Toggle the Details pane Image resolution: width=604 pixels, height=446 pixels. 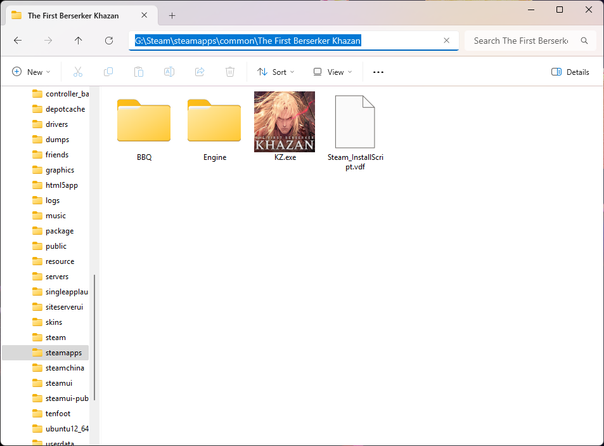pos(570,72)
